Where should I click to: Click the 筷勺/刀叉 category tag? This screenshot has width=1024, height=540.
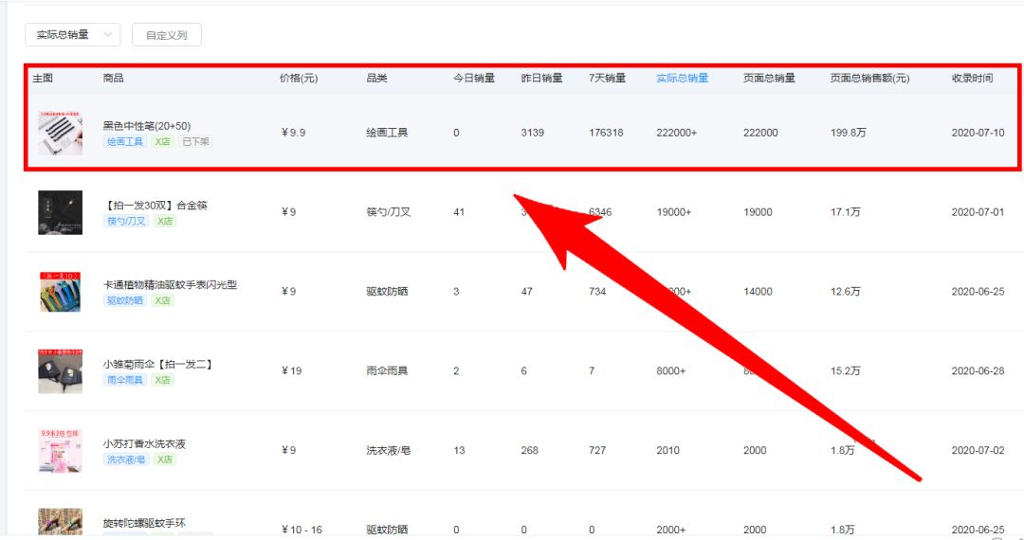tap(126, 221)
